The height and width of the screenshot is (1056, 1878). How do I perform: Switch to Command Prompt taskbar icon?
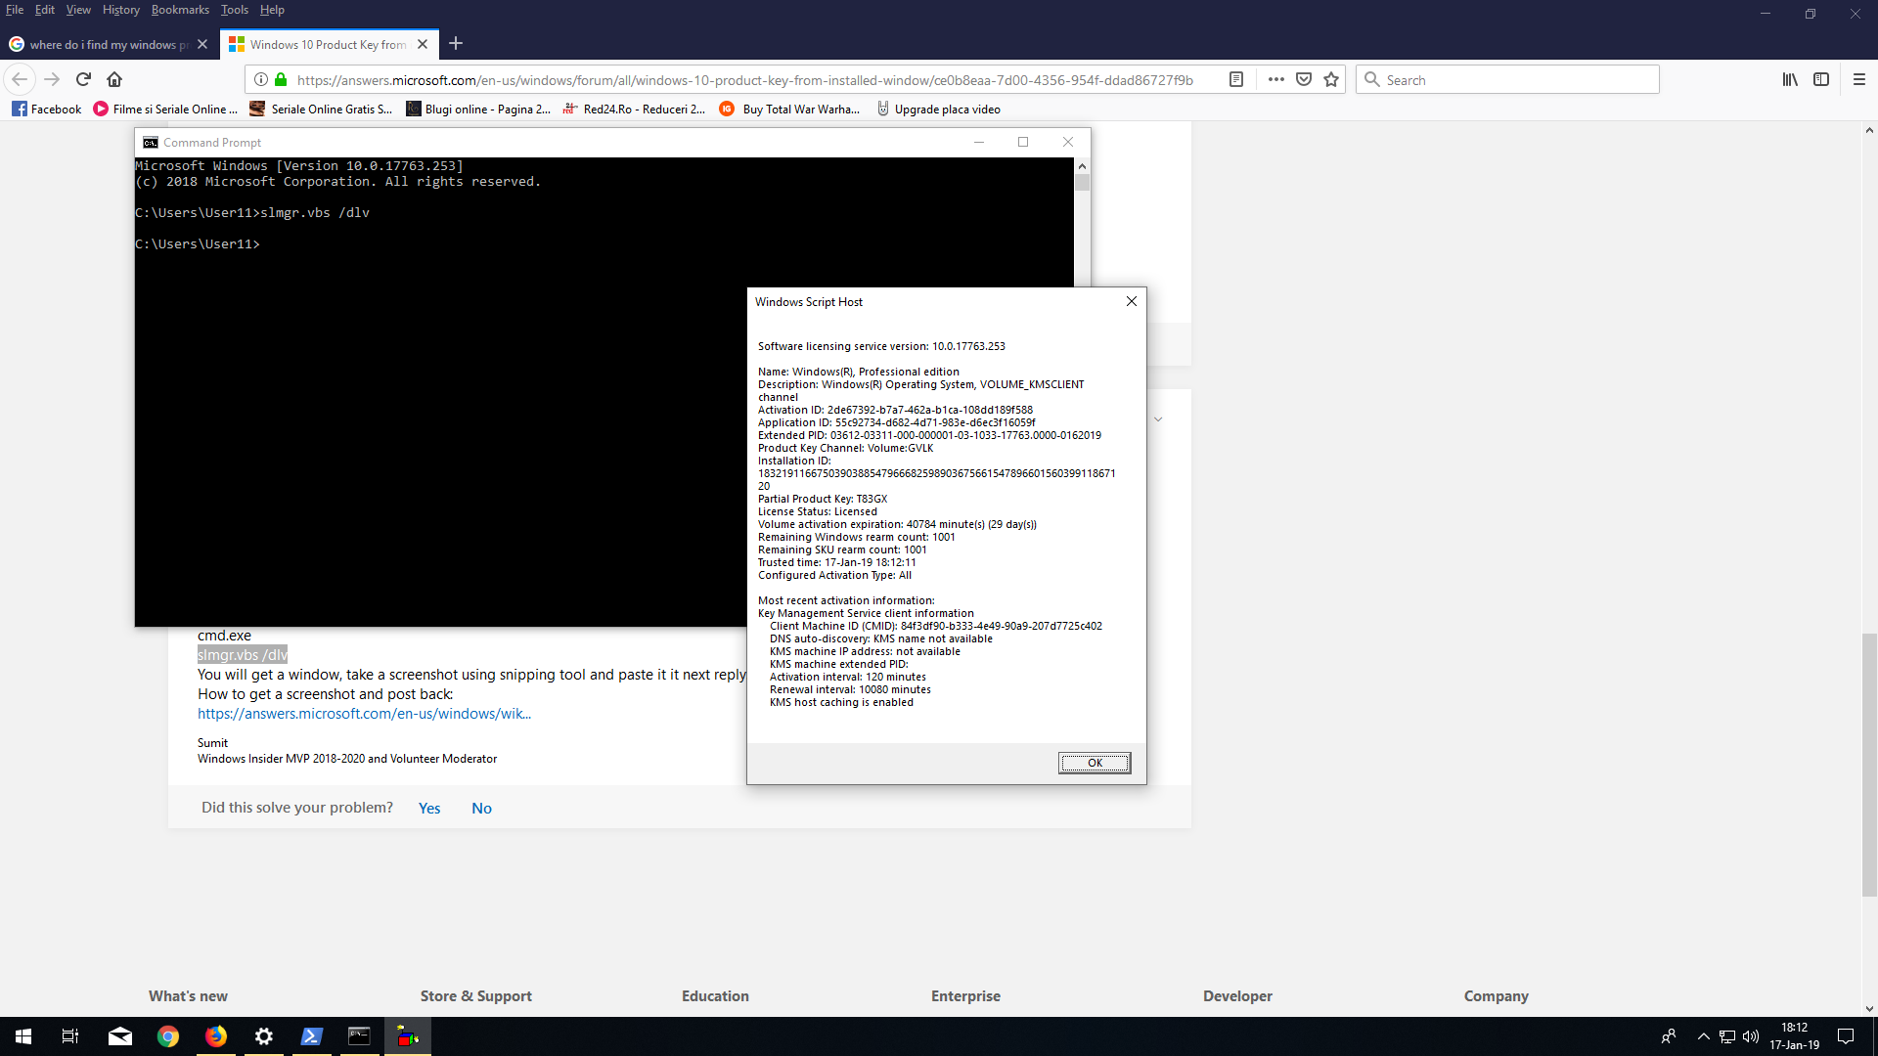[x=360, y=1036]
